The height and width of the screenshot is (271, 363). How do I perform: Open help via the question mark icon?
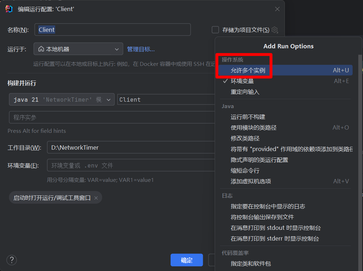[12, 260]
